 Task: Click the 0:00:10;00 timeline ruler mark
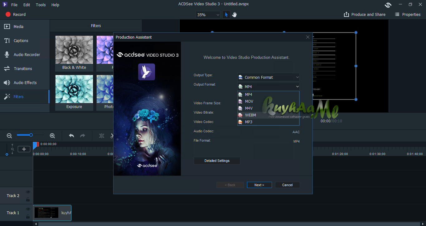[78, 154]
